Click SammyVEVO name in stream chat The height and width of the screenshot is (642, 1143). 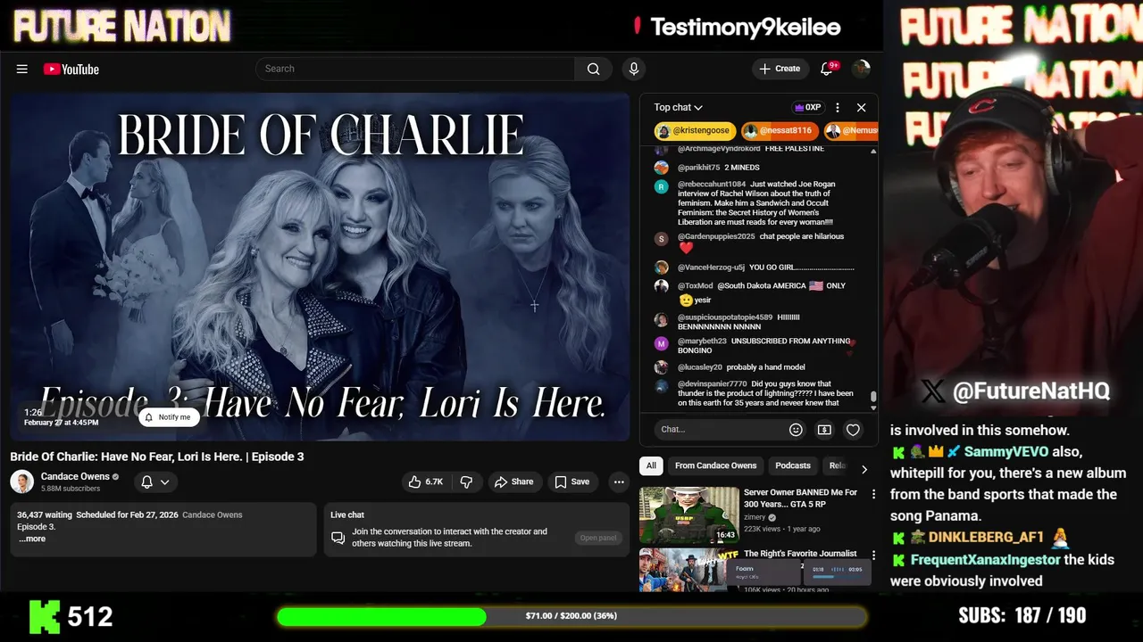pos(1006,452)
